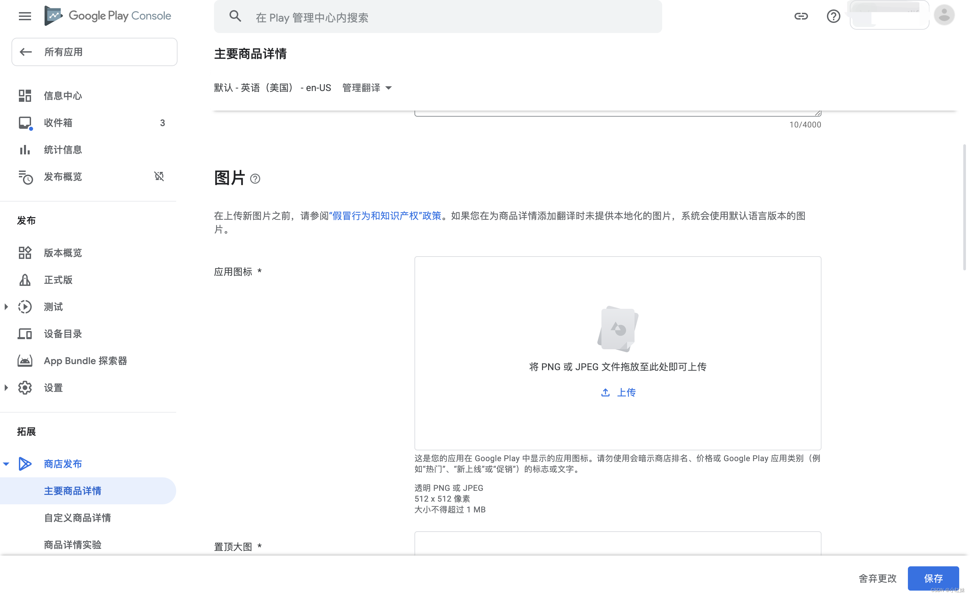This screenshot has height=596, width=970.
Task: Open the App Bundle 探索器
Action: [85, 361]
